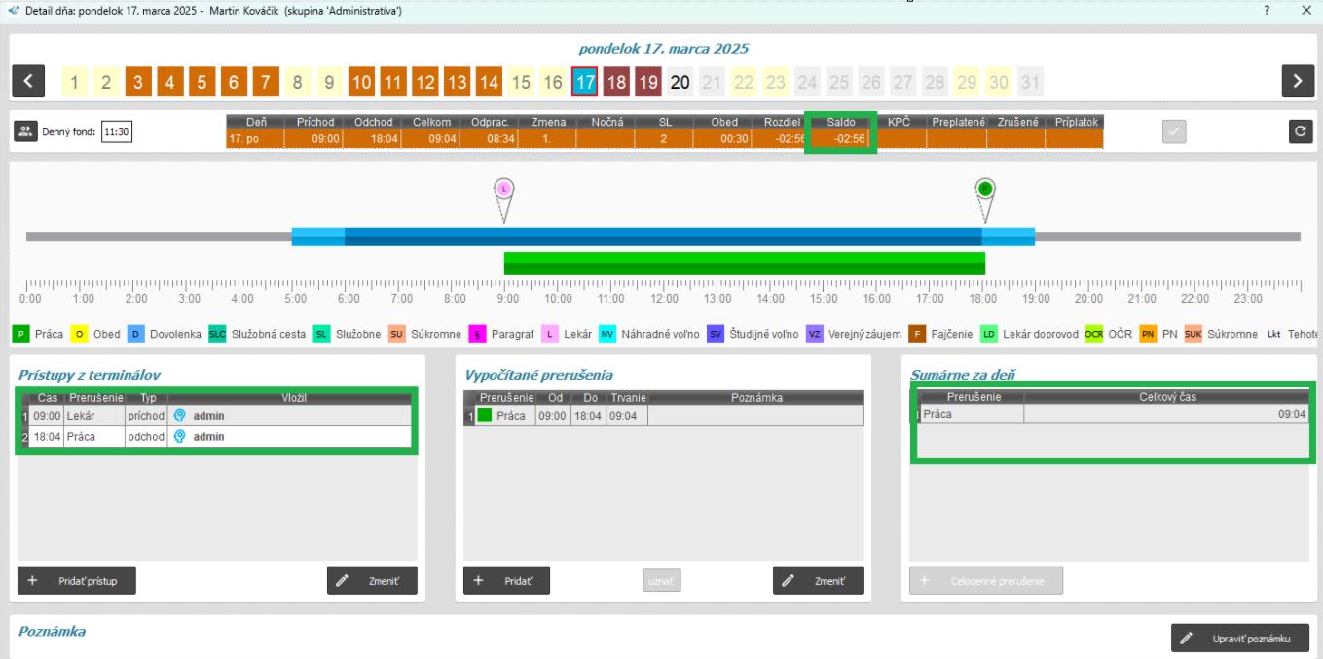1323x659 pixels.
Task: Click Zmeniť under Prístupy z terminálov
Action: pos(372,580)
